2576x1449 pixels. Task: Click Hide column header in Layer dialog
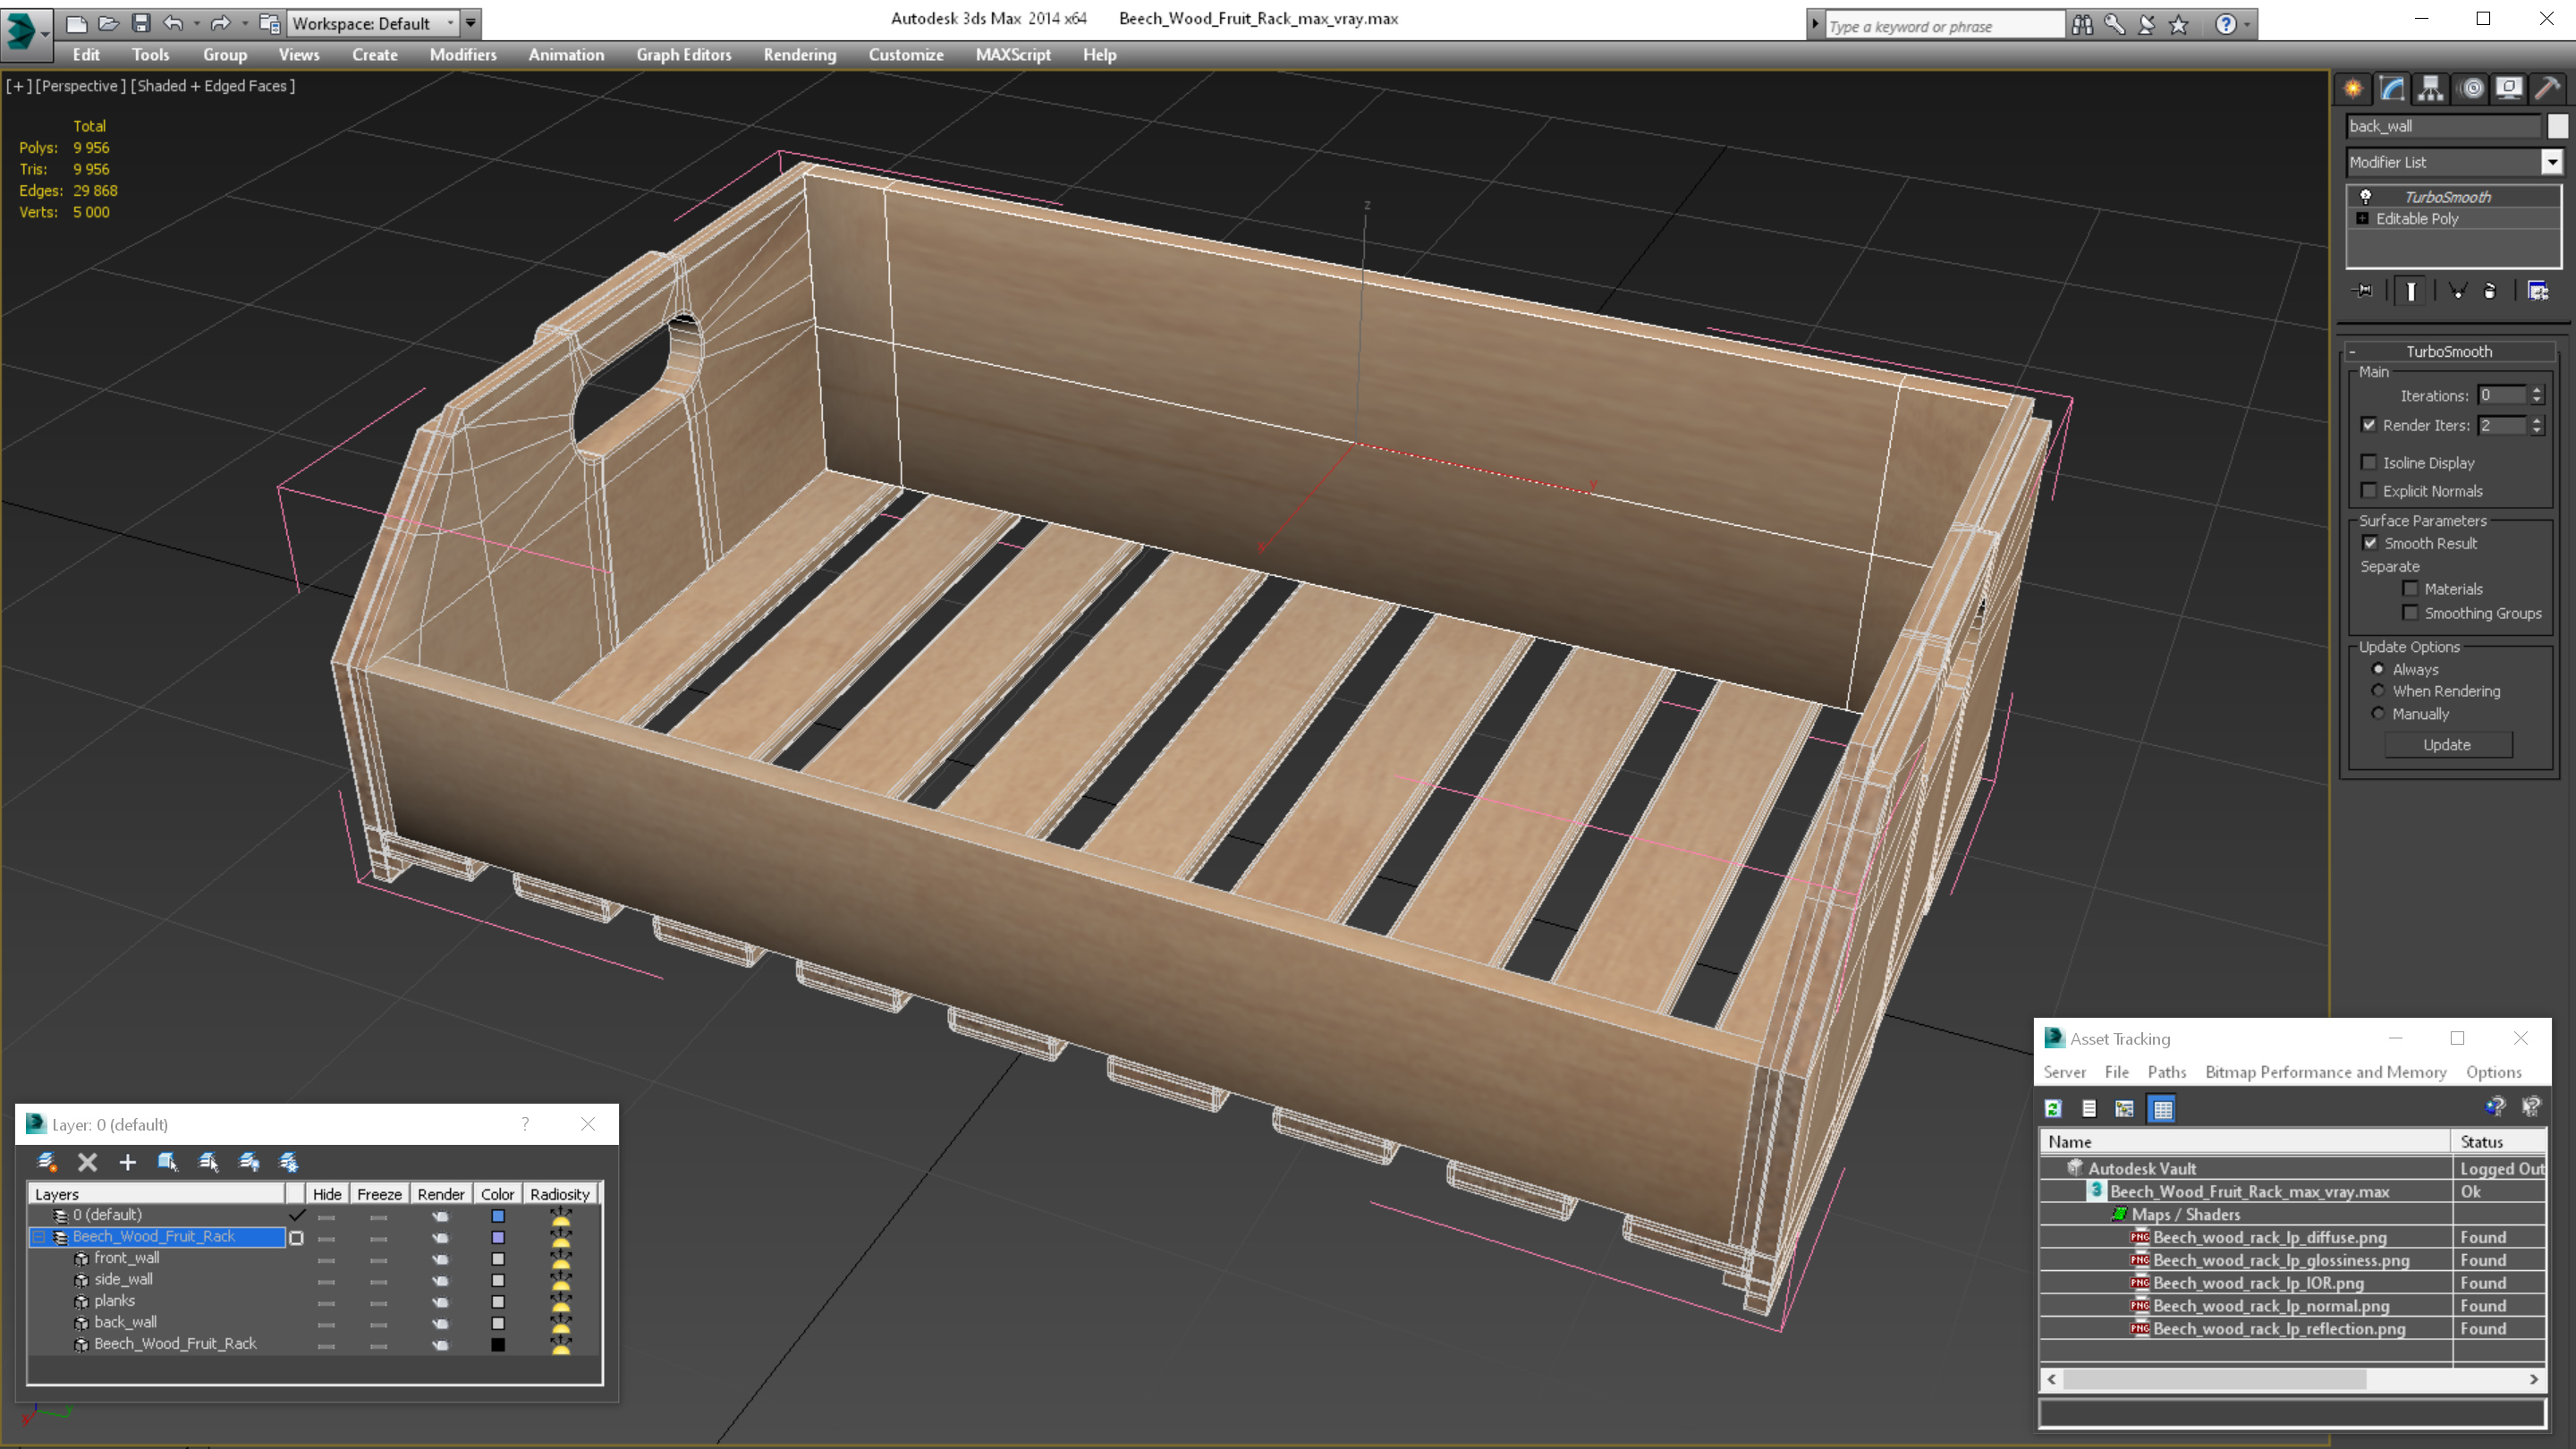[327, 1194]
